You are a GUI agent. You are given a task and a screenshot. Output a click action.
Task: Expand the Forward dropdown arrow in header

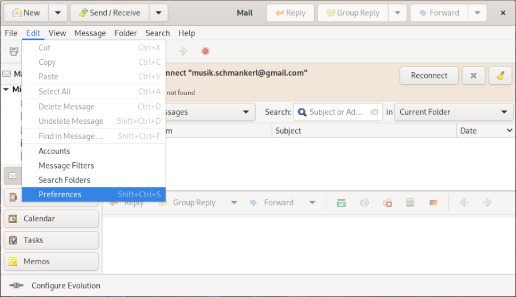click(x=477, y=13)
